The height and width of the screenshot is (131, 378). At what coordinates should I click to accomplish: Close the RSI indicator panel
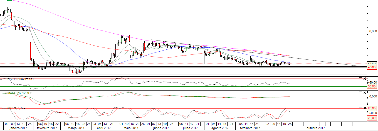[x=365, y=79]
